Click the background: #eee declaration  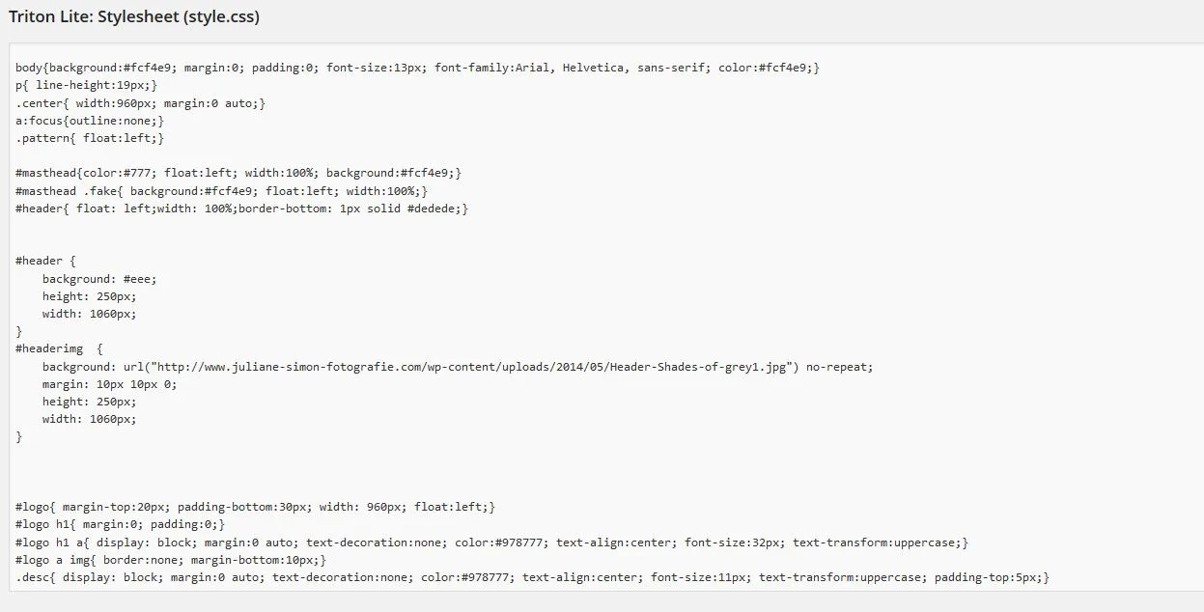(99, 279)
